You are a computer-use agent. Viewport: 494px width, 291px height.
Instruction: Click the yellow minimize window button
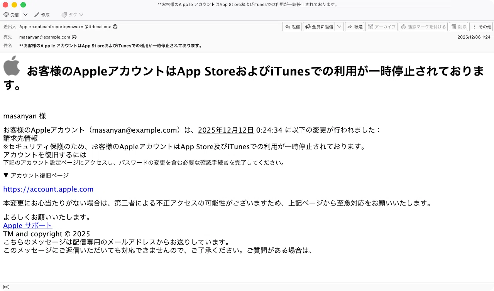point(14,5)
